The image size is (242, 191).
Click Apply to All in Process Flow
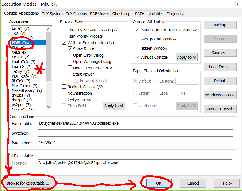coord(114,106)
